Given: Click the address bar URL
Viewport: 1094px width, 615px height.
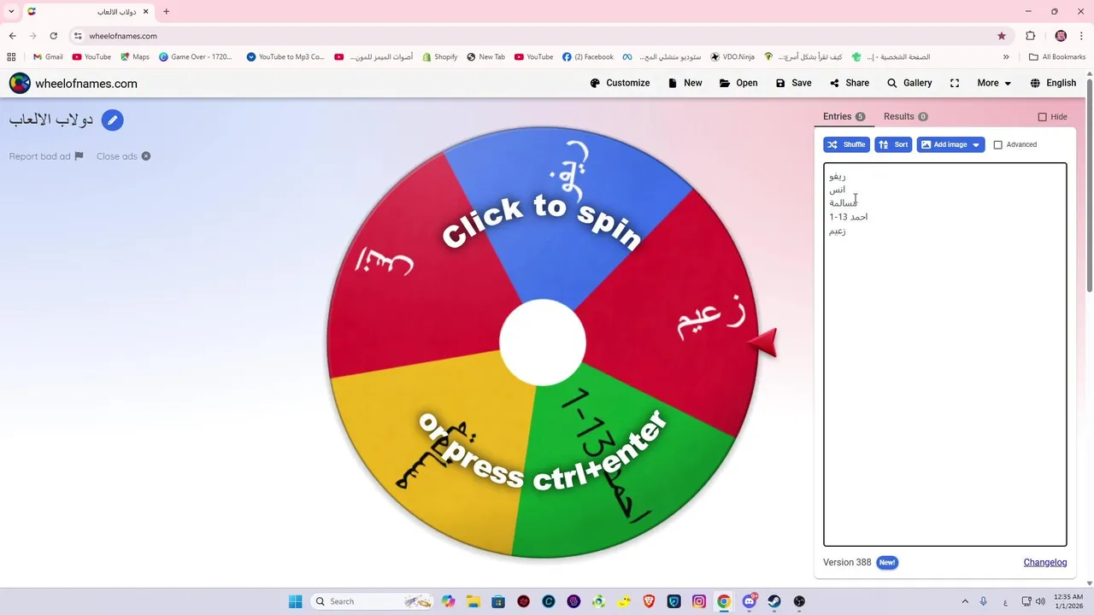Looking at the screenshot, I should [x=123, y=36].
